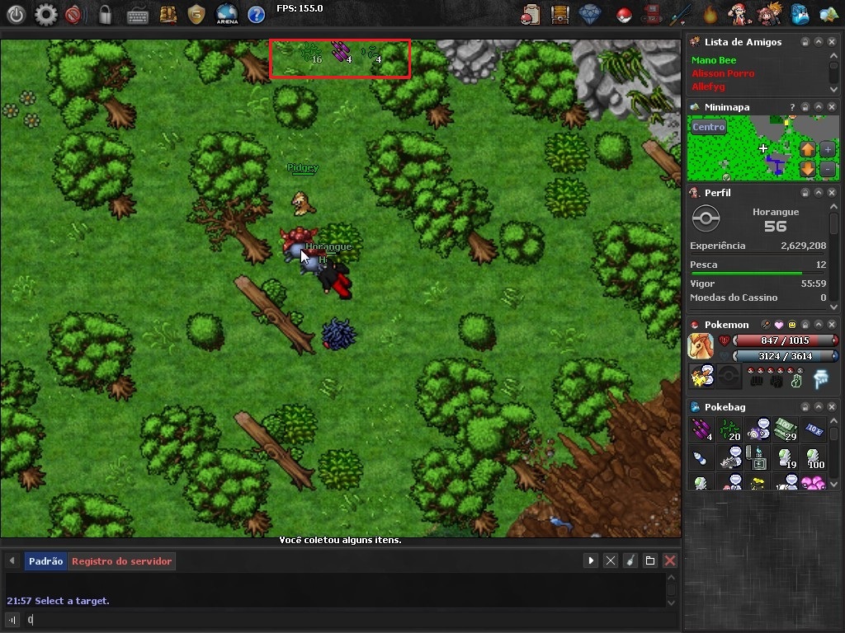Screen dimensions: 845x633
Task: Click the blue help question mark
Action: point(256,14)
